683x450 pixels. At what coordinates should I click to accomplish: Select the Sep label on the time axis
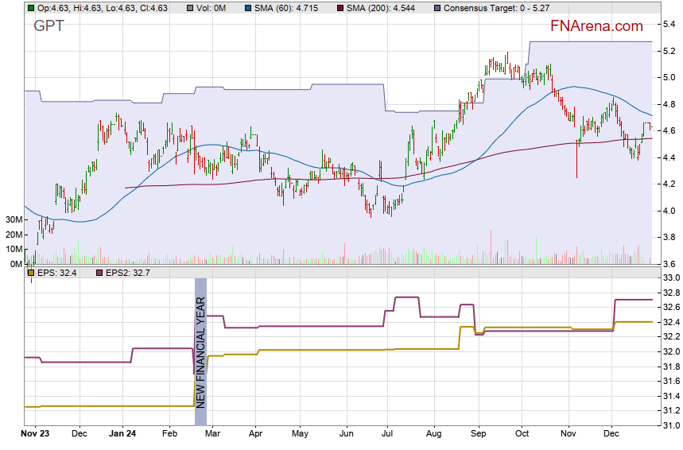click(478, 435)
